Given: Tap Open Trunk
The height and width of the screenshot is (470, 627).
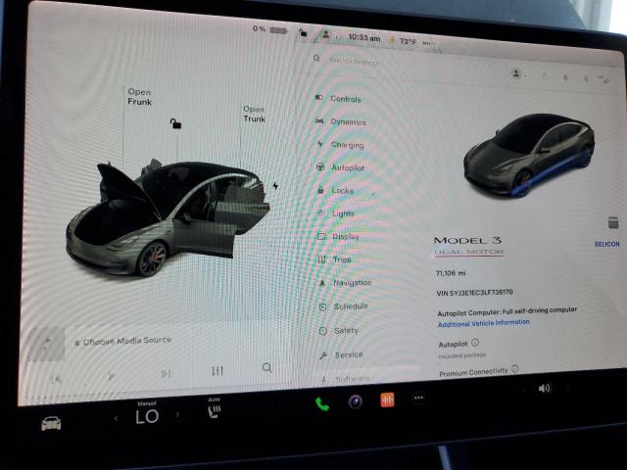Looking at the screenshot, I should pos(254,114).
